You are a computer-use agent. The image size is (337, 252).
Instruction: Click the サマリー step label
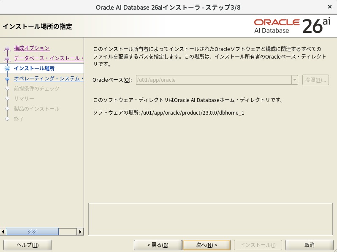click(24, 99)
